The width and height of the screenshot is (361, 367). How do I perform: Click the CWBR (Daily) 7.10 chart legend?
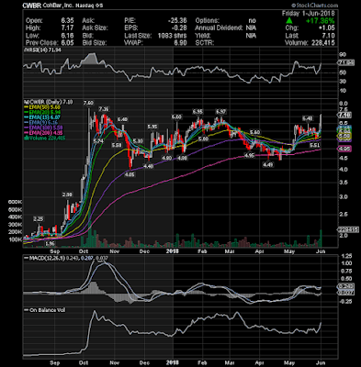pos(49,102)
